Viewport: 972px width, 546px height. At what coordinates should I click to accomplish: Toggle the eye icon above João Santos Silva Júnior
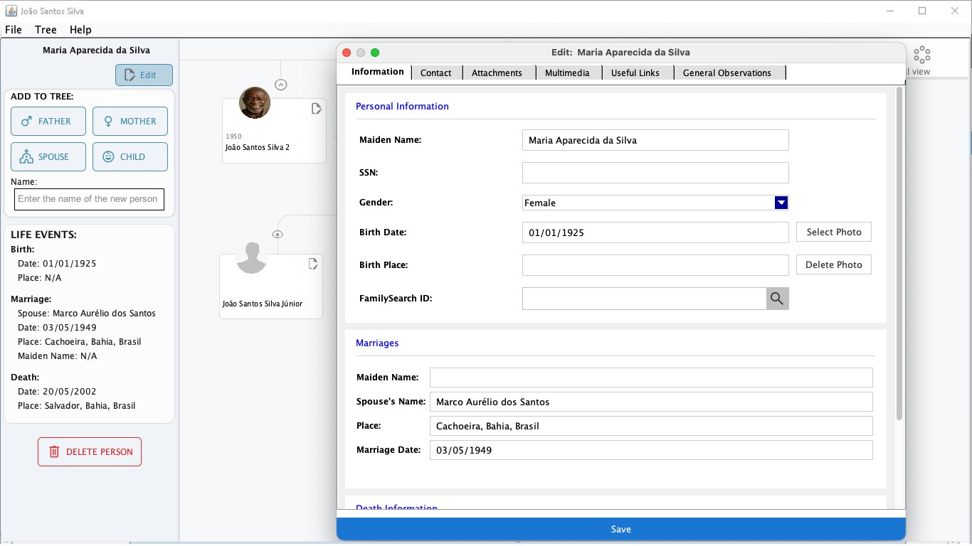tap(278, 233)
